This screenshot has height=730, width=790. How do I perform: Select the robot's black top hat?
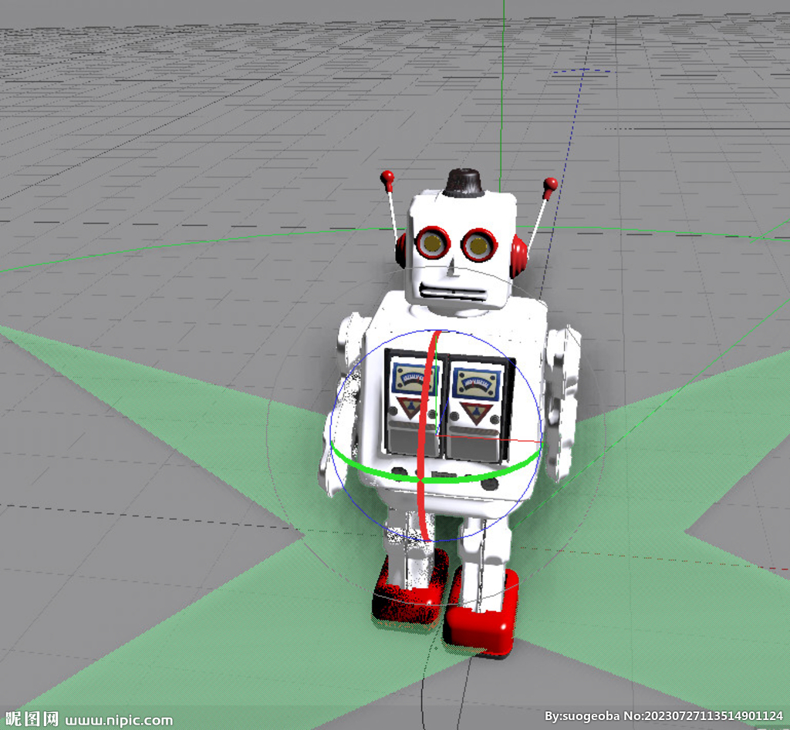(x=463, y=181)
